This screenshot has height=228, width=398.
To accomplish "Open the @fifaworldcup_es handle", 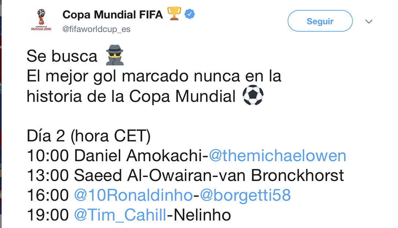I will pos(96,29).
